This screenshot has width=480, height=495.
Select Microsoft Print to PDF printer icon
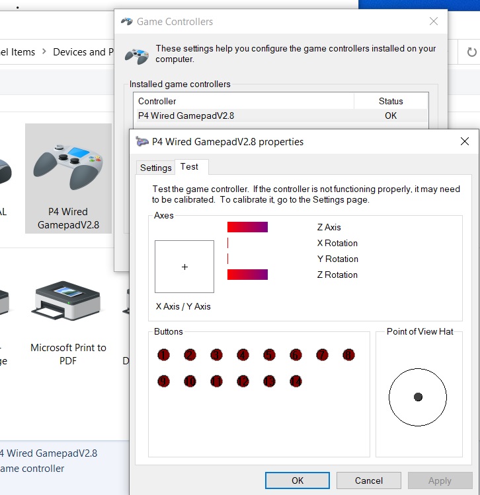point(68,322)
